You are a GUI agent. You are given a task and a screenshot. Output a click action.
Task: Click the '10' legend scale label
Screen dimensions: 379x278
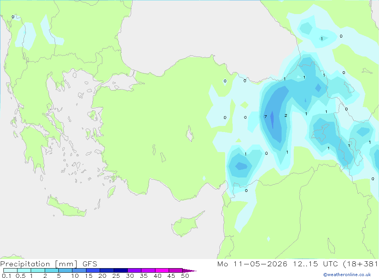(x=75, y=276)
